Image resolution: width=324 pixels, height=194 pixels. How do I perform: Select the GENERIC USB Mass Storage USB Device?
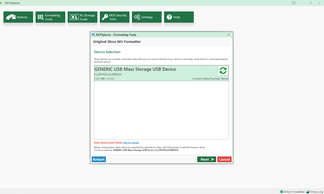click(x=161, y=73)
